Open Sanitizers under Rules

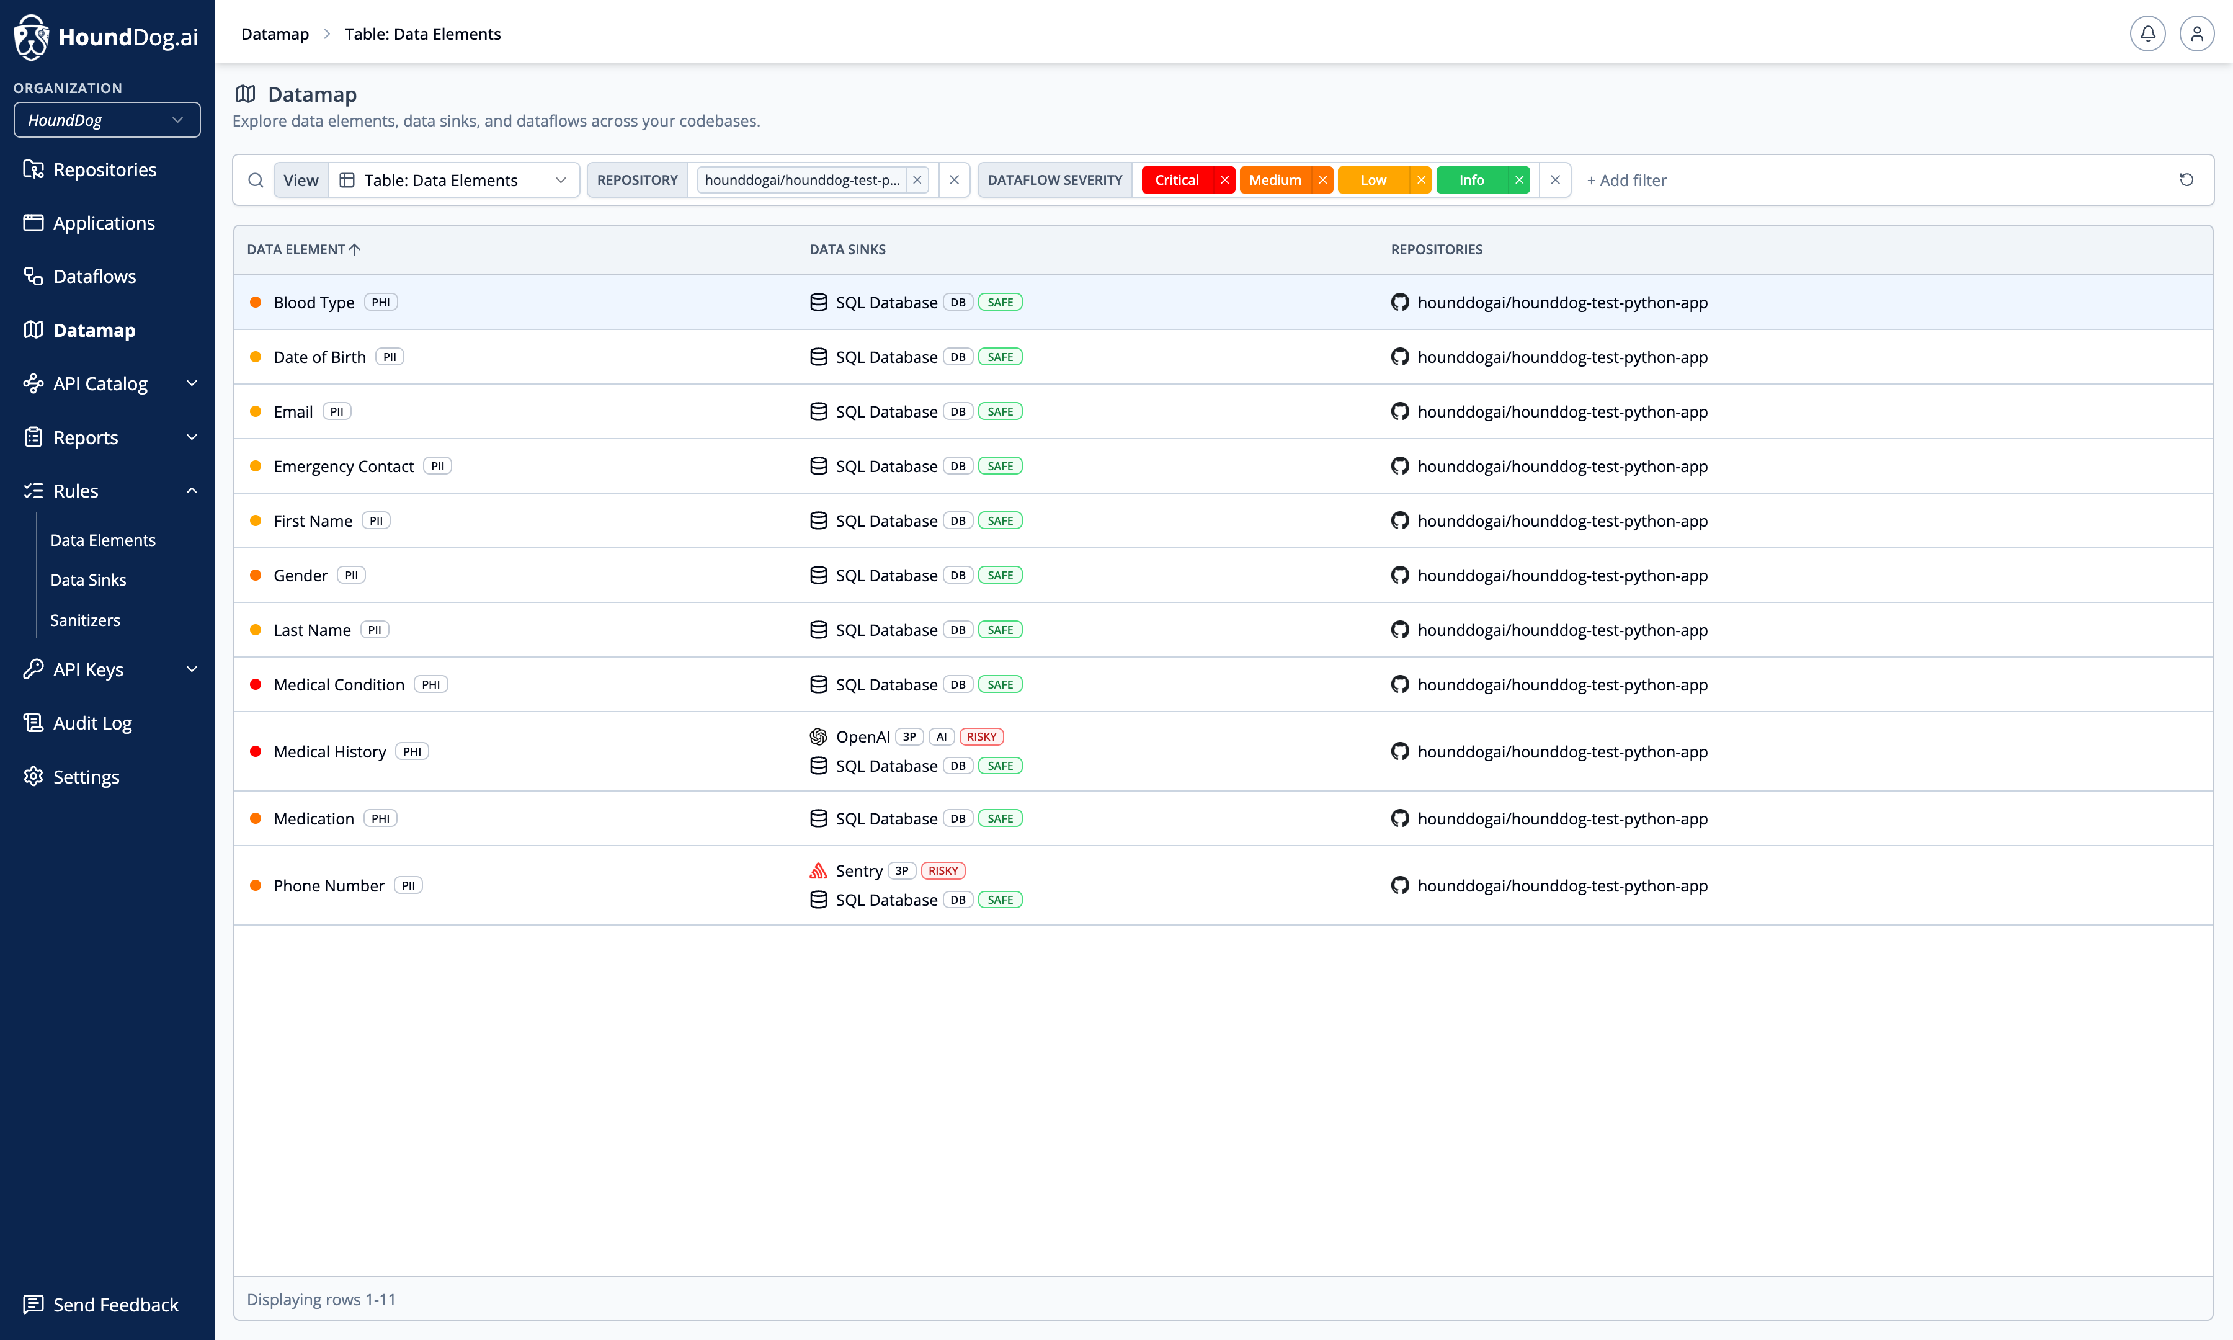pyautogui.click(x=85, y=620)
